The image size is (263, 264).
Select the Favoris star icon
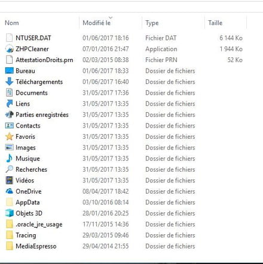pyautogui.click(x=10, y=136)
